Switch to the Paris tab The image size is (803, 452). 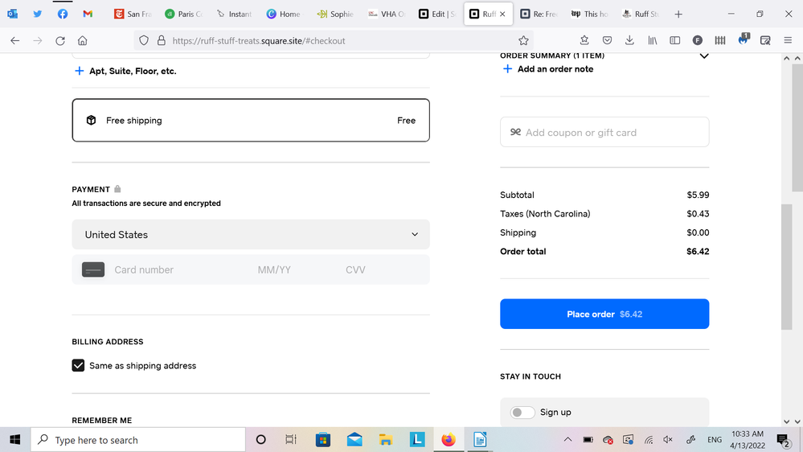[x=183, y=14]
